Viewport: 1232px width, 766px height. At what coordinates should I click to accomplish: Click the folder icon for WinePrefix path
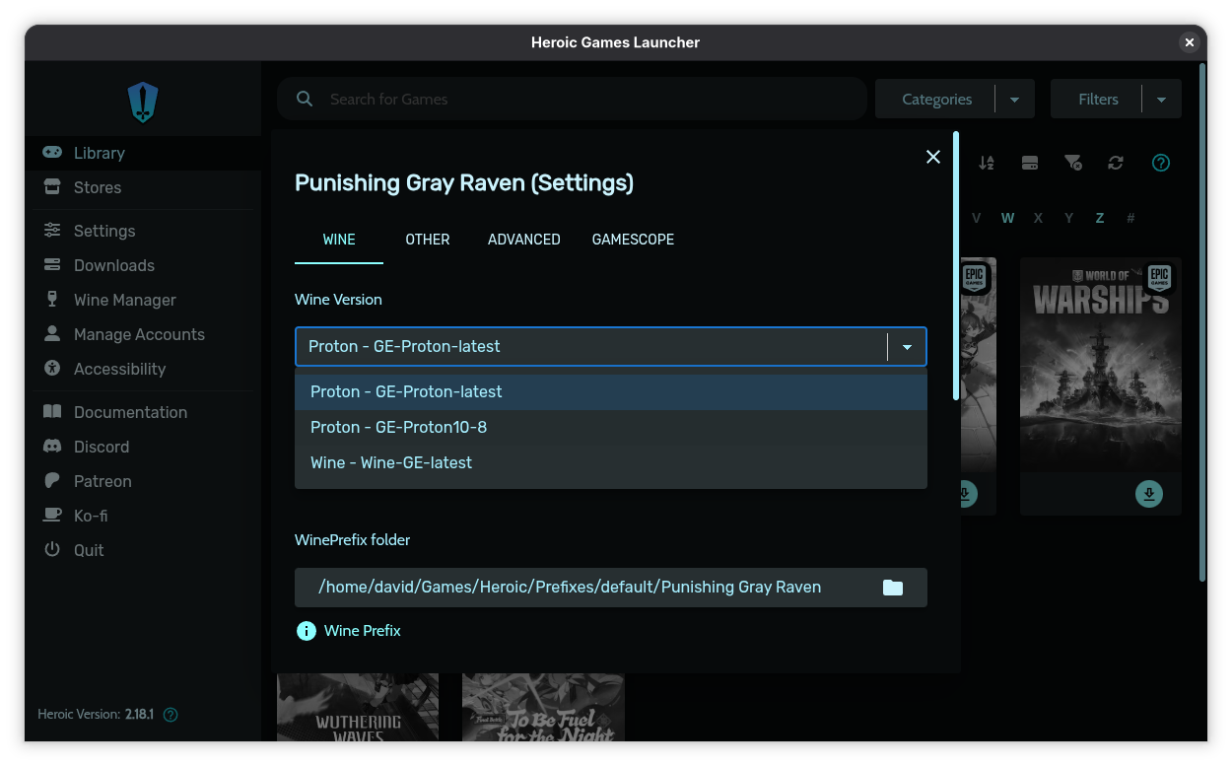(x=893, y=588)
